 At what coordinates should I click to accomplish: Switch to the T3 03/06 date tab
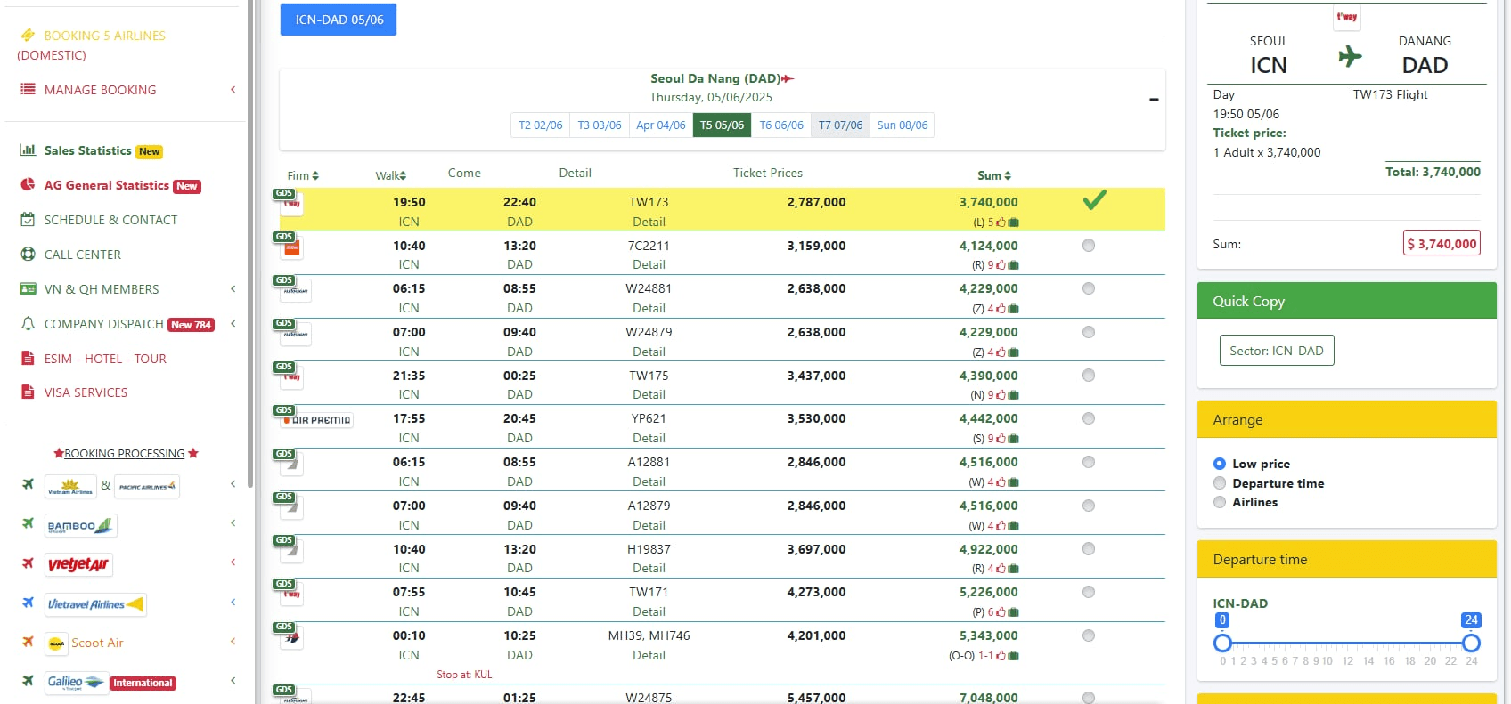pyautogui.click(x=600, y=125)
